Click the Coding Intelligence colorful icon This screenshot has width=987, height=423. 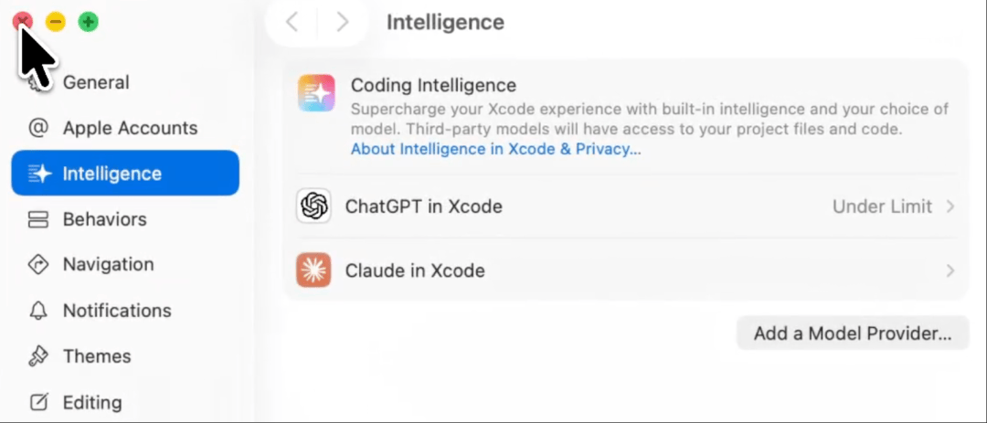click(x=316, y=93)
